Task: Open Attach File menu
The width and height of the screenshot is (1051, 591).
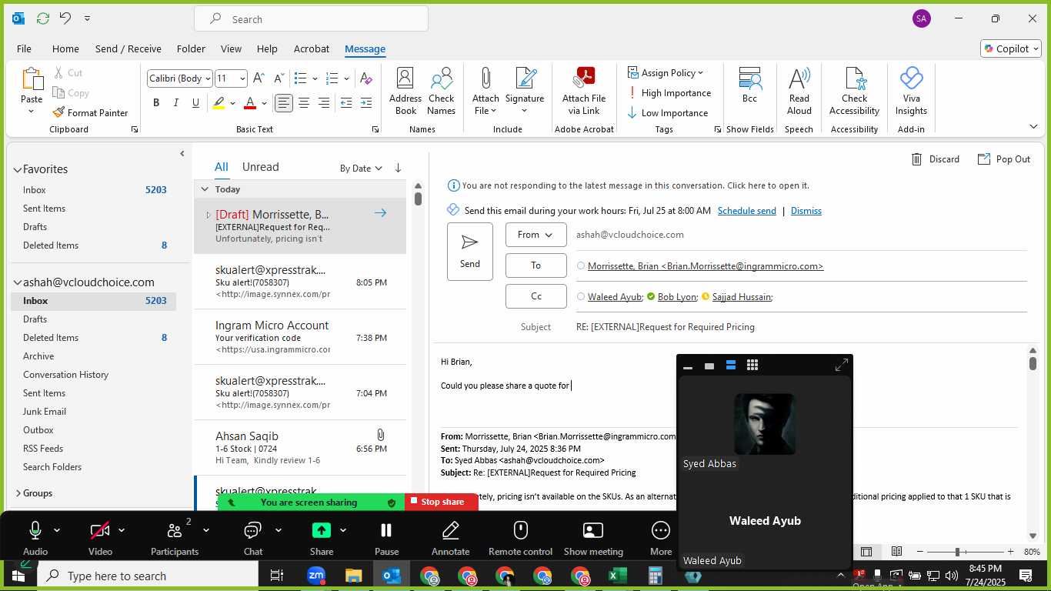Action: 485,92
